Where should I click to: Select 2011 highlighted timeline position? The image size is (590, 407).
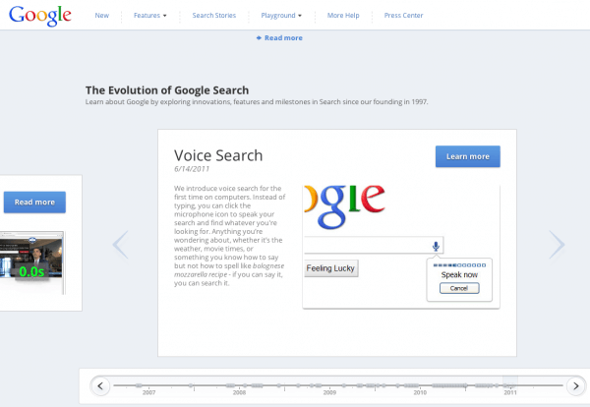click(510, 386)
